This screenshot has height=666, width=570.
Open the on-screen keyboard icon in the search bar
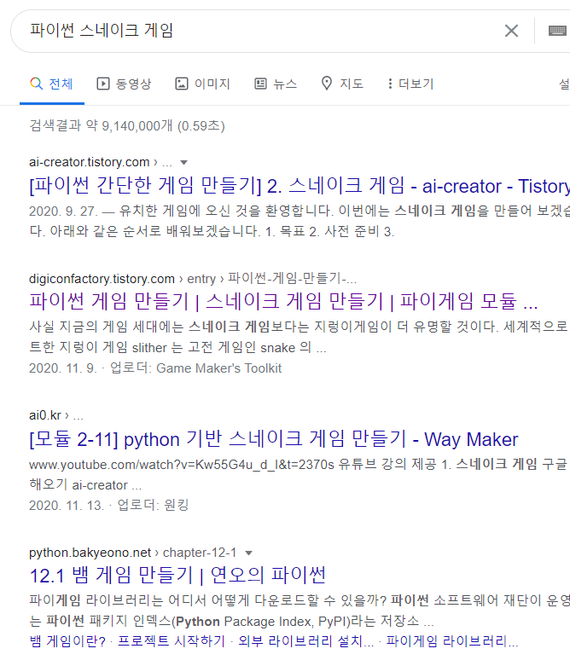(557, 31)
